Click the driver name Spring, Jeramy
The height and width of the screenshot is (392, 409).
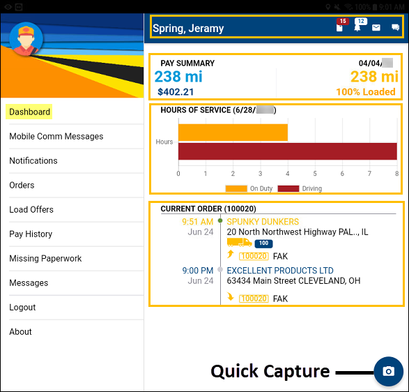(188, 28)
